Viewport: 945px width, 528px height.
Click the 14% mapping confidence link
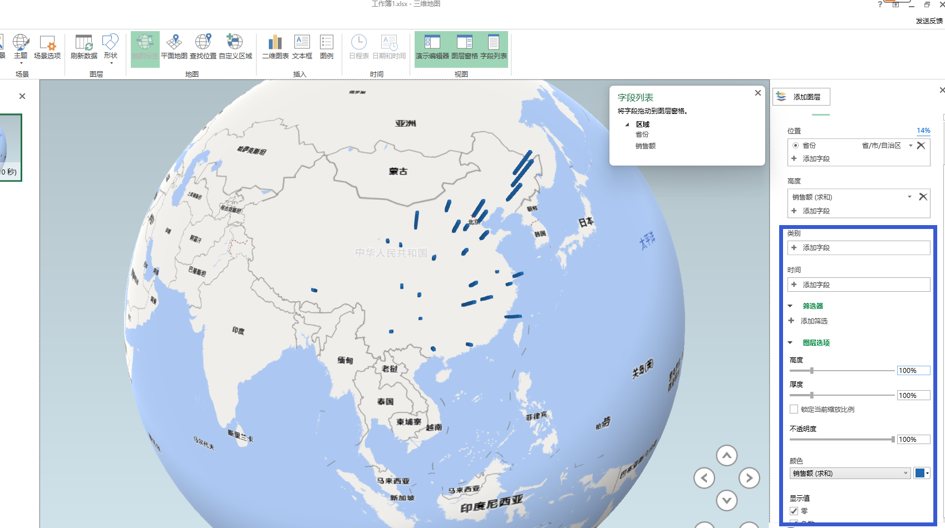tap(923, 131)
